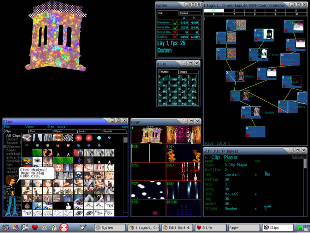Toggle the Renderer green checkmark
Image resolution: width=310 pixels, height=233 pixels.
[175, 23]
